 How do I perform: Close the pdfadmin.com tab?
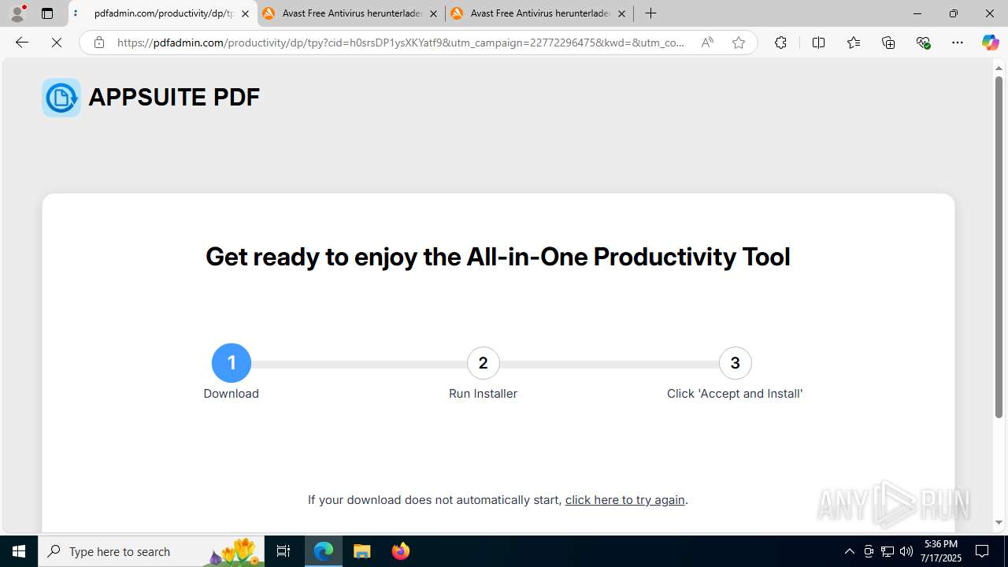pyautogui.click(x=245, y=13)
